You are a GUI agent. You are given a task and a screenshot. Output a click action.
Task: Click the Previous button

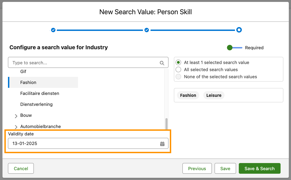click(197, 169)
